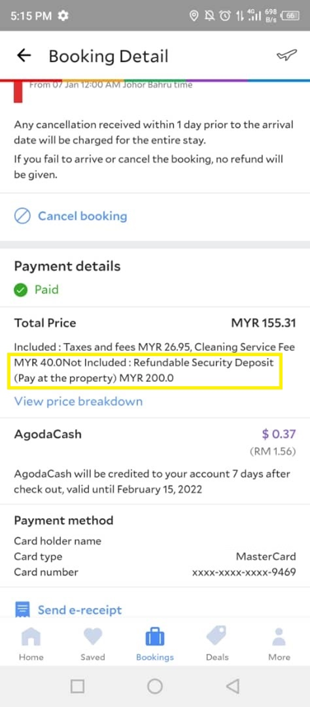Open the Saved tab heart icon
The height and width of the screenshot is (707, 310).
point(93,643)
